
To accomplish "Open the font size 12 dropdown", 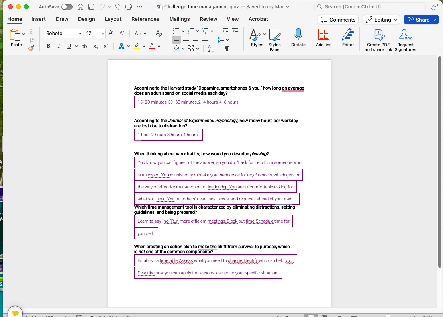I will (x=102, y=33).
